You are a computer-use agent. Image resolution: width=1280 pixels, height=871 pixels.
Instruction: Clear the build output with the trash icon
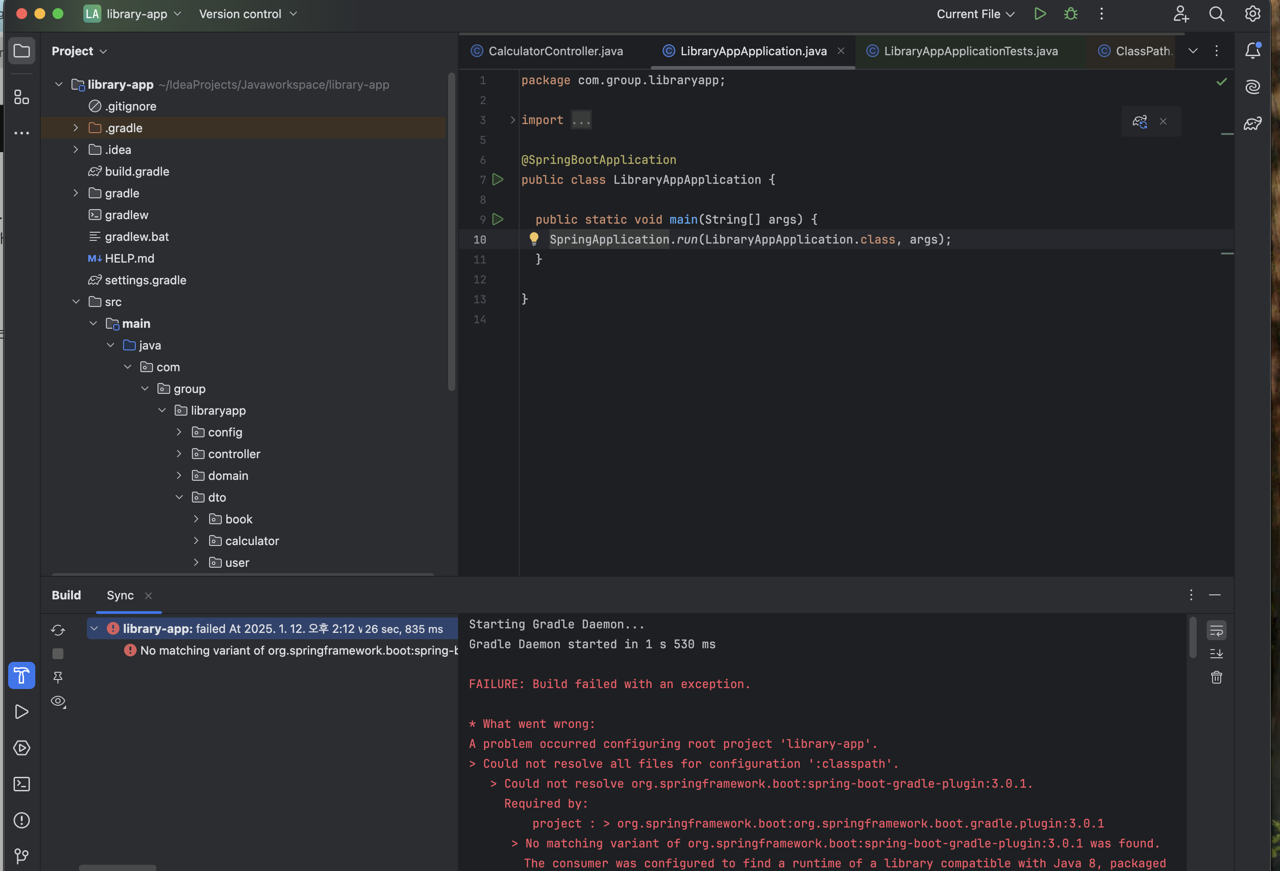click(x=1216, y=677)
